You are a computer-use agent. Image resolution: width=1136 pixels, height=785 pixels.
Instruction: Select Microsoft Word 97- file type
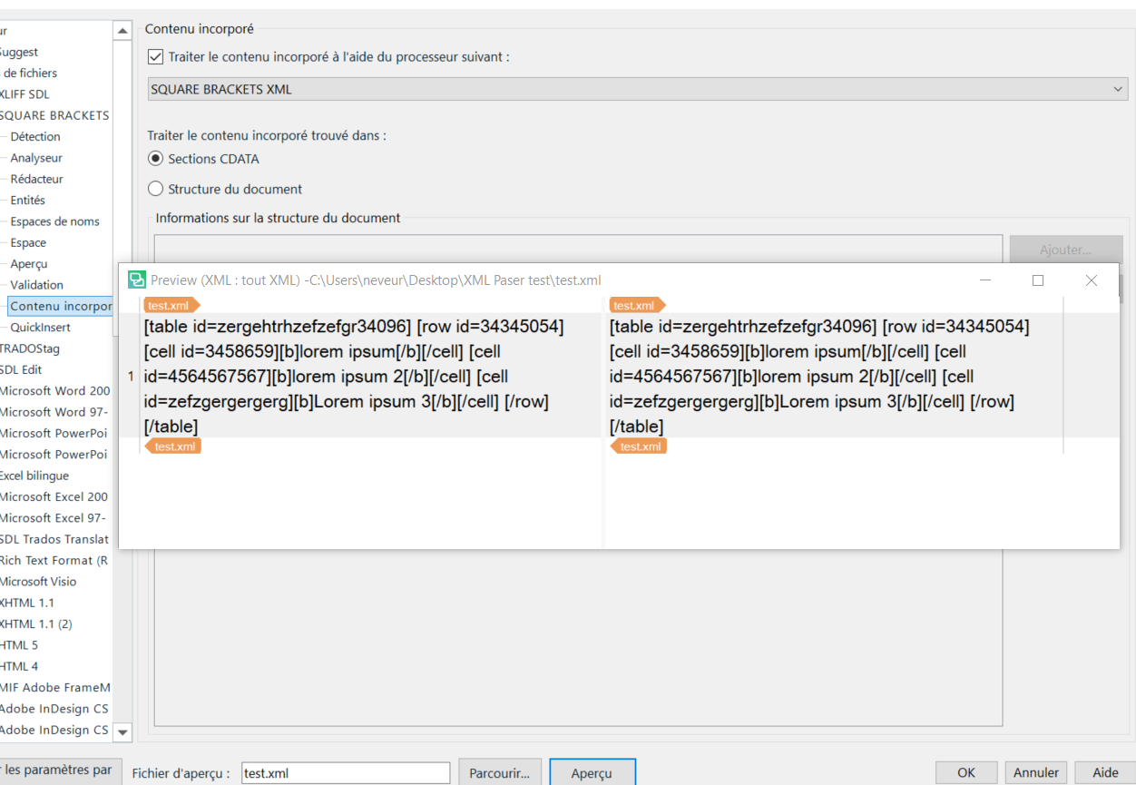[x=54, y=412]
